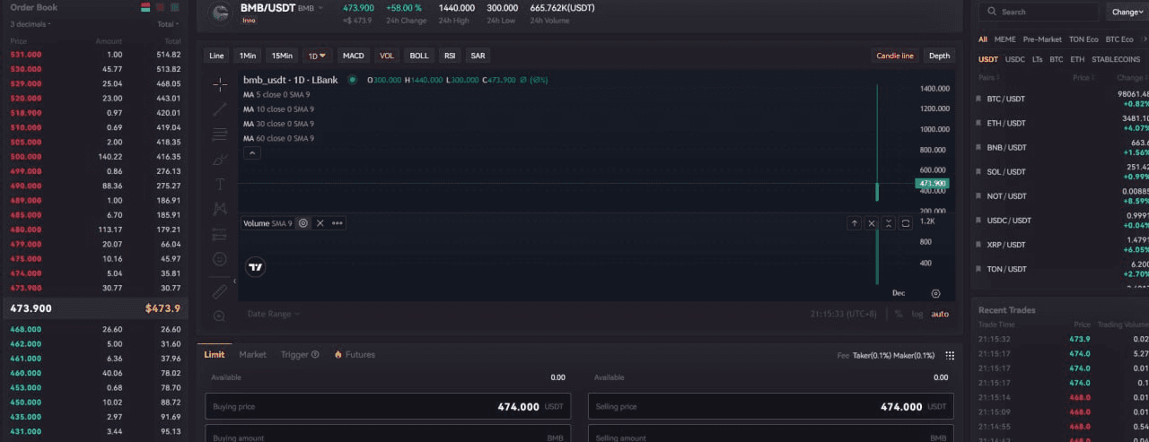Click the BMB coin logo
This screenshot has width=1149, height=442.
click(220, 13)
